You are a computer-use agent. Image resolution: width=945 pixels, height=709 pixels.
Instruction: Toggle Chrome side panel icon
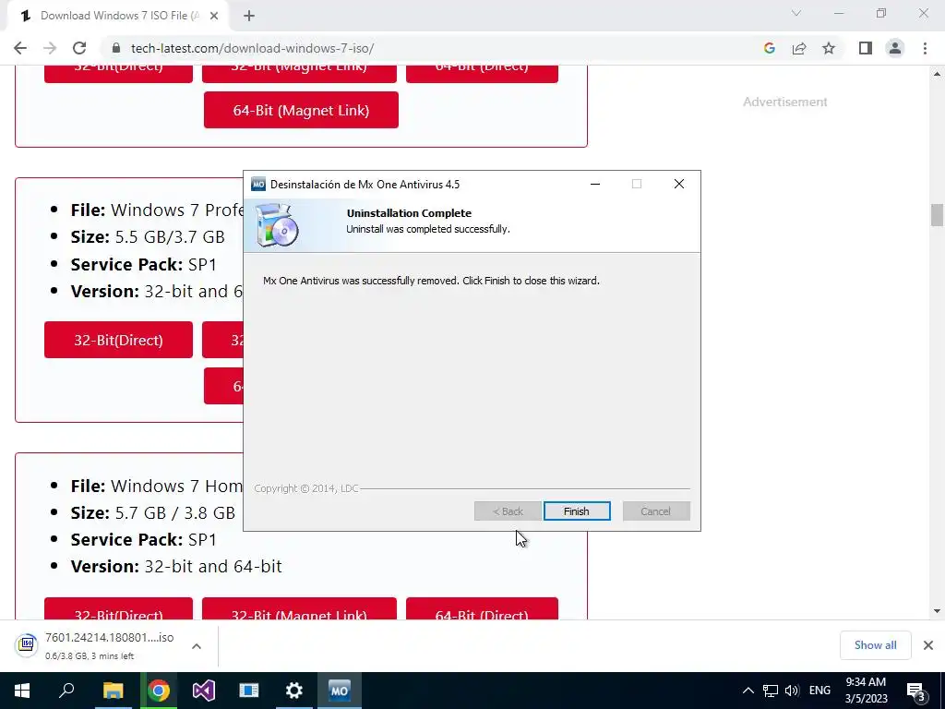pyautogui.click(x=866, y=48)
